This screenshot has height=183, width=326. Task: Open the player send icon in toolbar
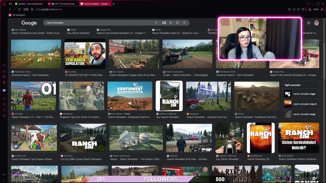pyautogui.click(x=298, y=9)
